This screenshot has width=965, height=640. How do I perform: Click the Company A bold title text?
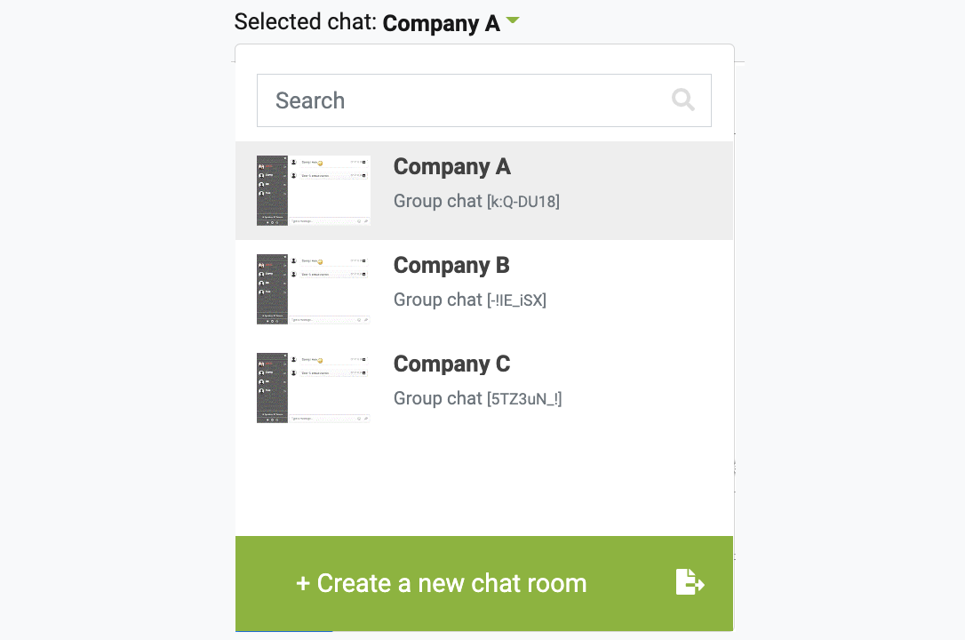tap(451, 167)
